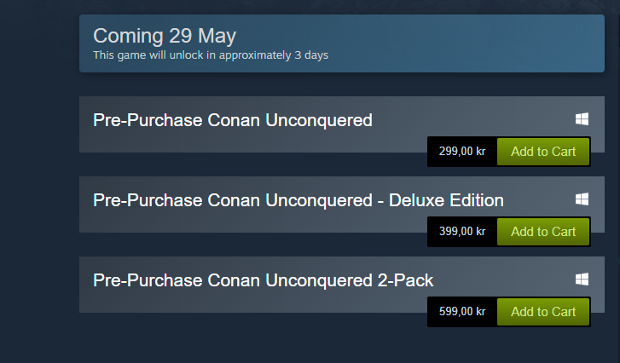
Task: Click the Windows platform icon for Deluxe Edition
Action: 582,199
